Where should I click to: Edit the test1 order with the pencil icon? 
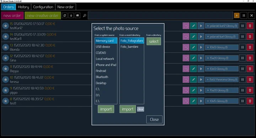[193, 101]
